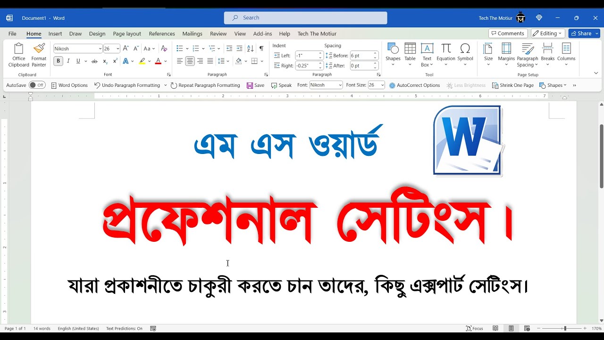This screenshot has width=604, height=340.
Task: Toggle underline formatting
Action: [x=78, y=61]
